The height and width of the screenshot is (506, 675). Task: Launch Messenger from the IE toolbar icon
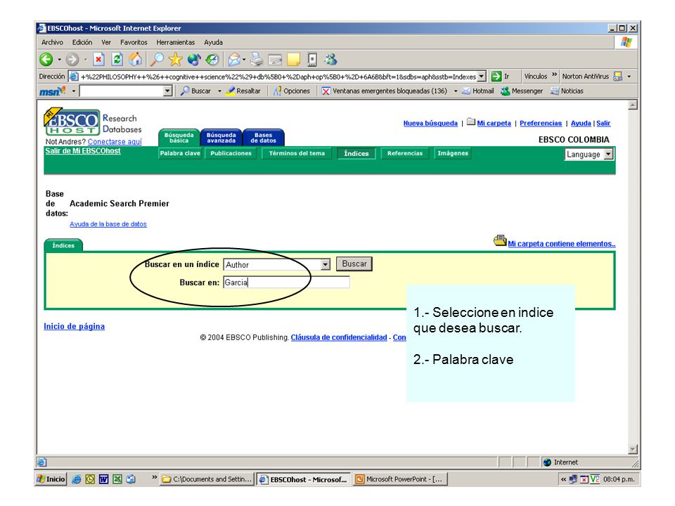[x=330, y=59]
